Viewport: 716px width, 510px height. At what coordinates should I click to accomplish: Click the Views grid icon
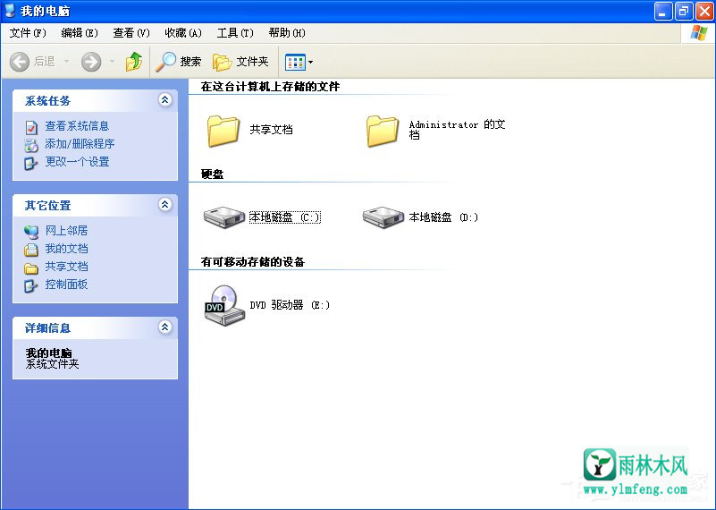(x=295, y=62)
